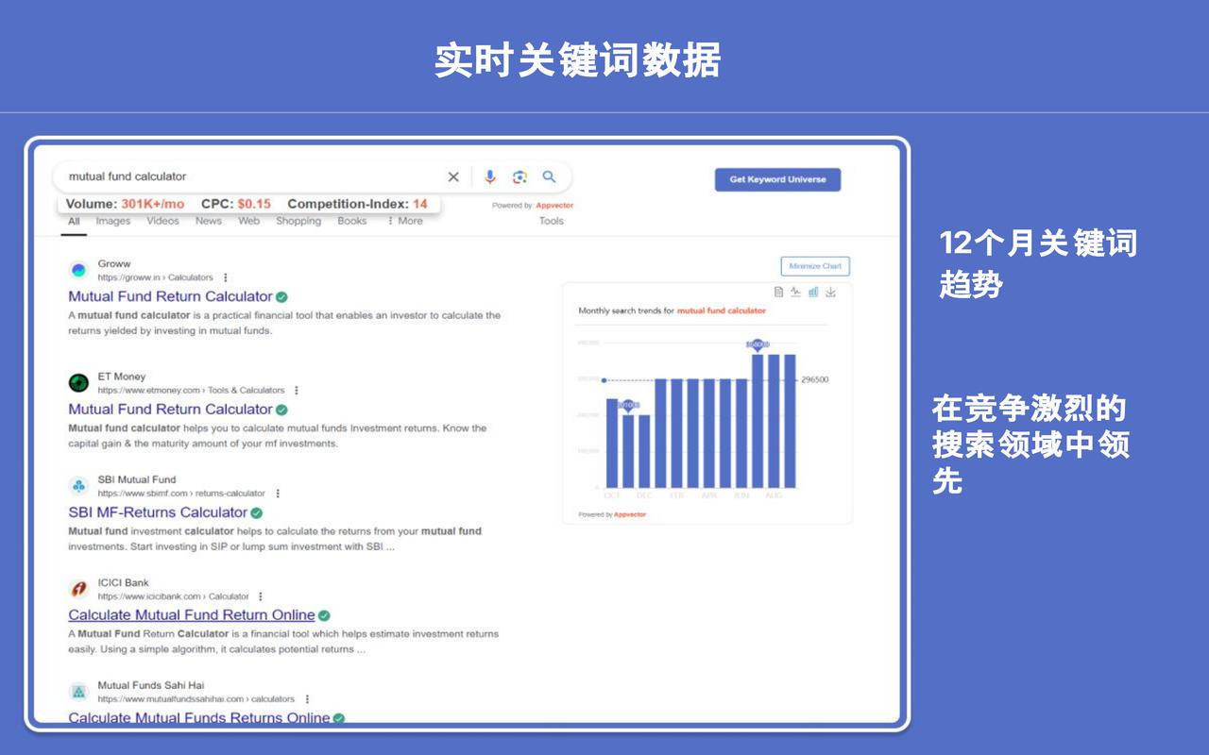Viewport: 1209px width, 755px height.
Task: Select the All results tab
Action: pyautogui.click(x=74, y=221)
